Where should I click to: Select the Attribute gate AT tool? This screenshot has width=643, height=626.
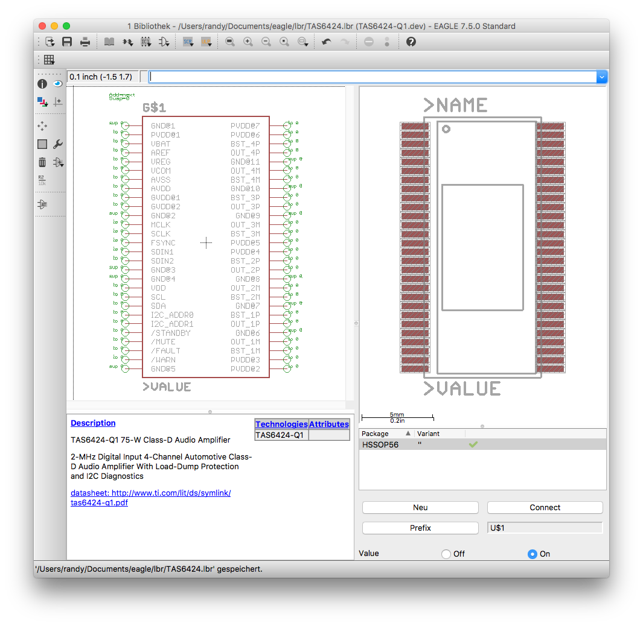tap(42, 204)
